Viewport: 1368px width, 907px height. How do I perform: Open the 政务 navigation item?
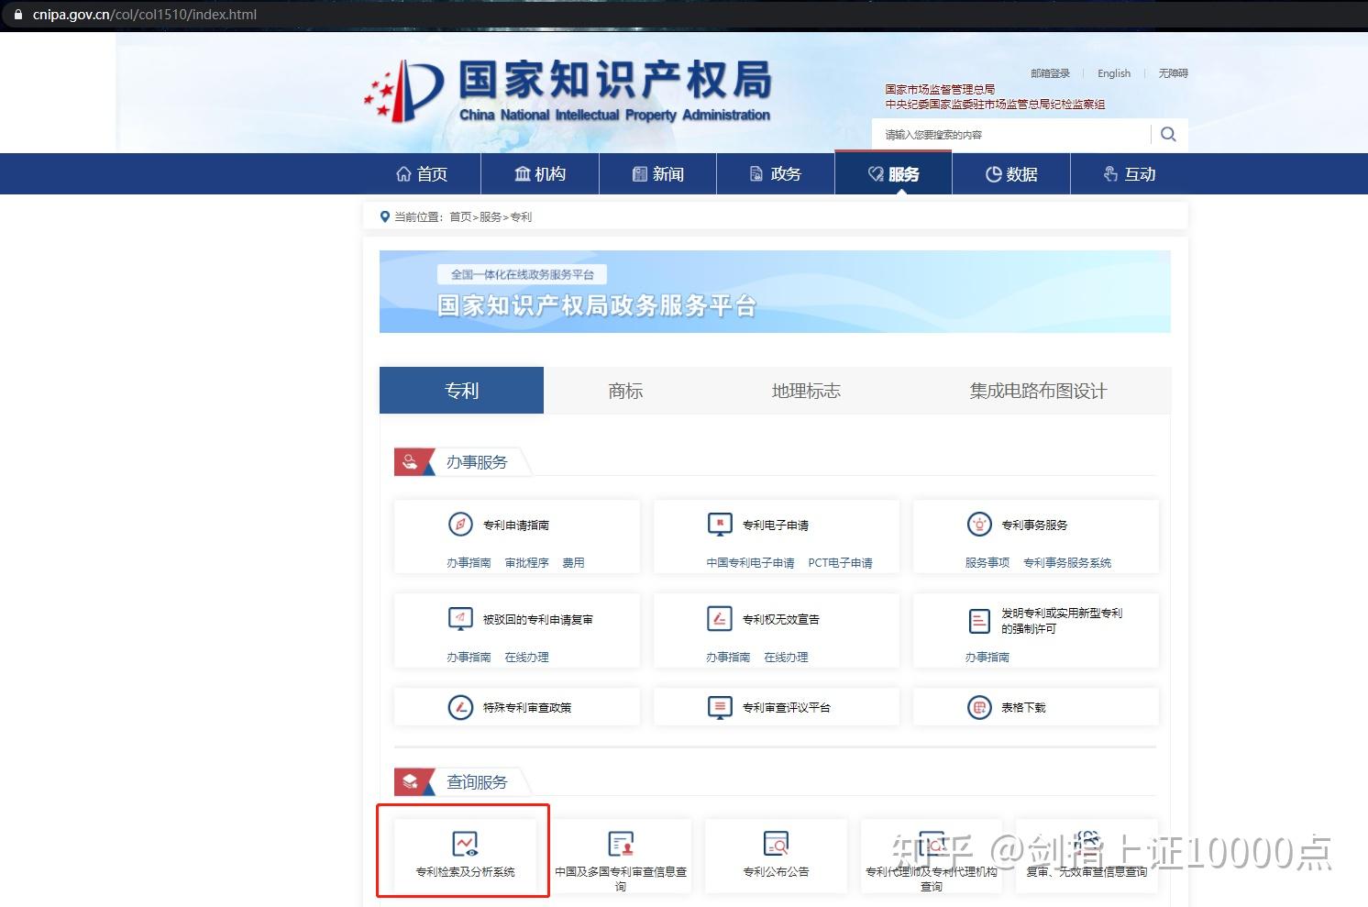(776, 174)
